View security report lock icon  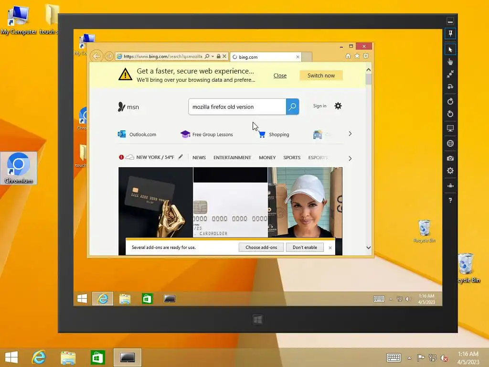[x=219, y=56]
